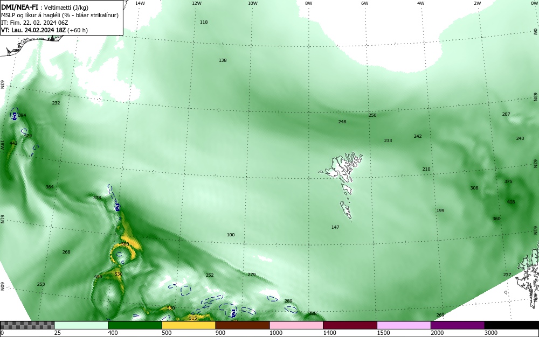This screenshot has height=337, width=539.
Task: Click the 'MSLP og líkur á hagléli' line
Action: 60,15
